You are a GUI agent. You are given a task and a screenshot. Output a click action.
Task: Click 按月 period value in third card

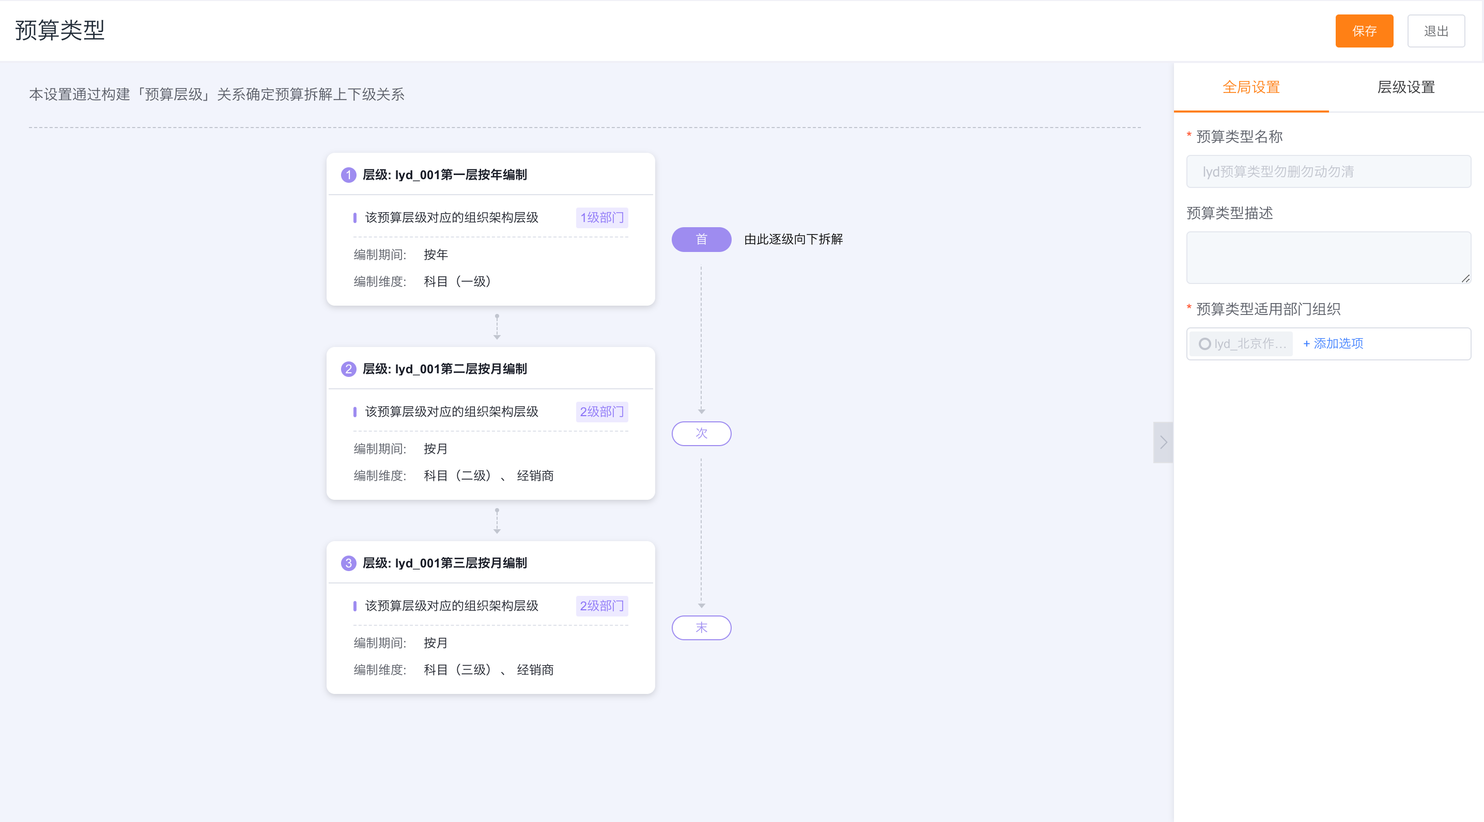[x=436, y=642]
